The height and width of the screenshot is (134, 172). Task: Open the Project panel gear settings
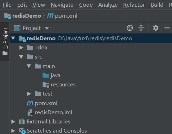[x=156, y=28]
